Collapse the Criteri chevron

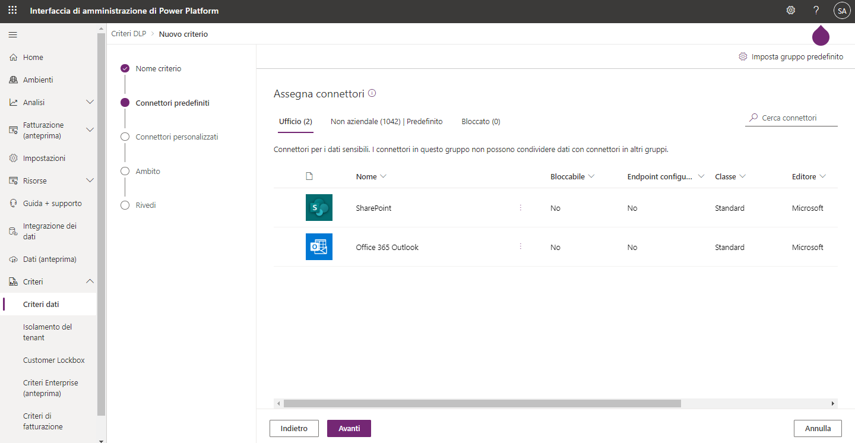click(x=90, y=281)
